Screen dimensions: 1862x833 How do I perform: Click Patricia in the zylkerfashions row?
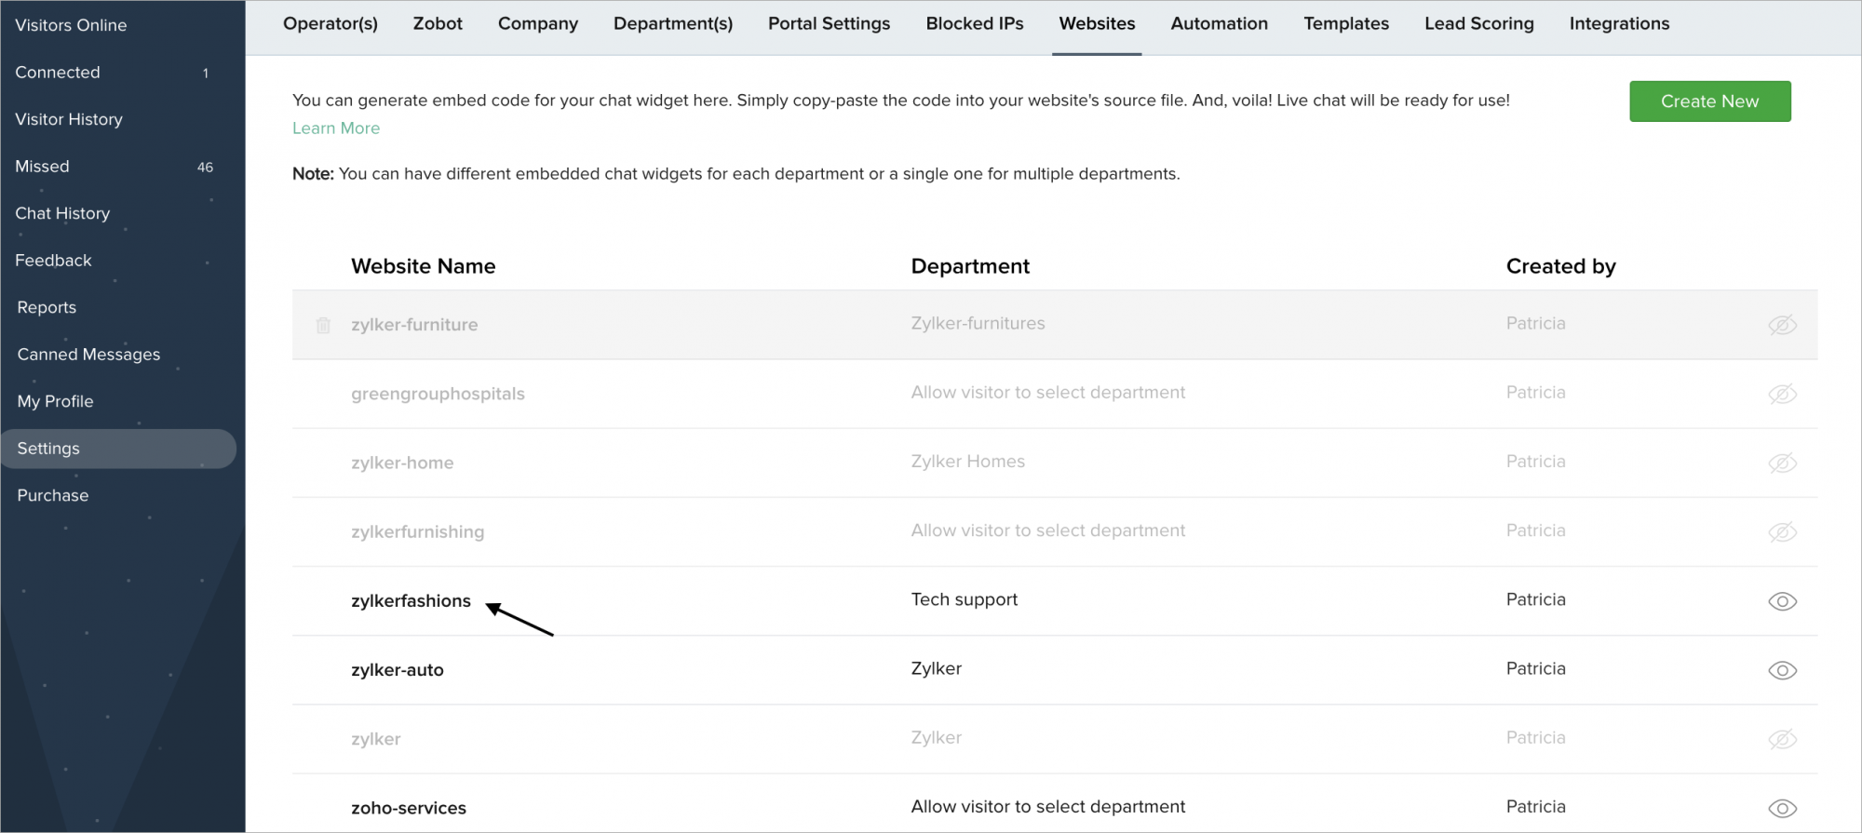pos(1535,599)
